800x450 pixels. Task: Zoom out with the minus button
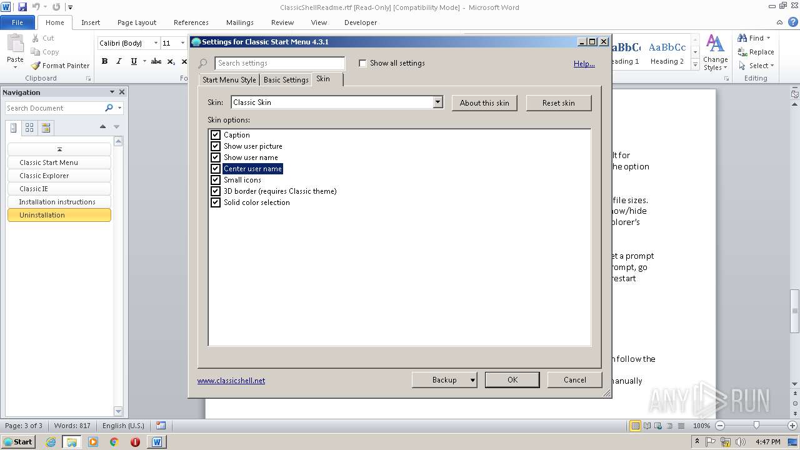pos(719,426)
